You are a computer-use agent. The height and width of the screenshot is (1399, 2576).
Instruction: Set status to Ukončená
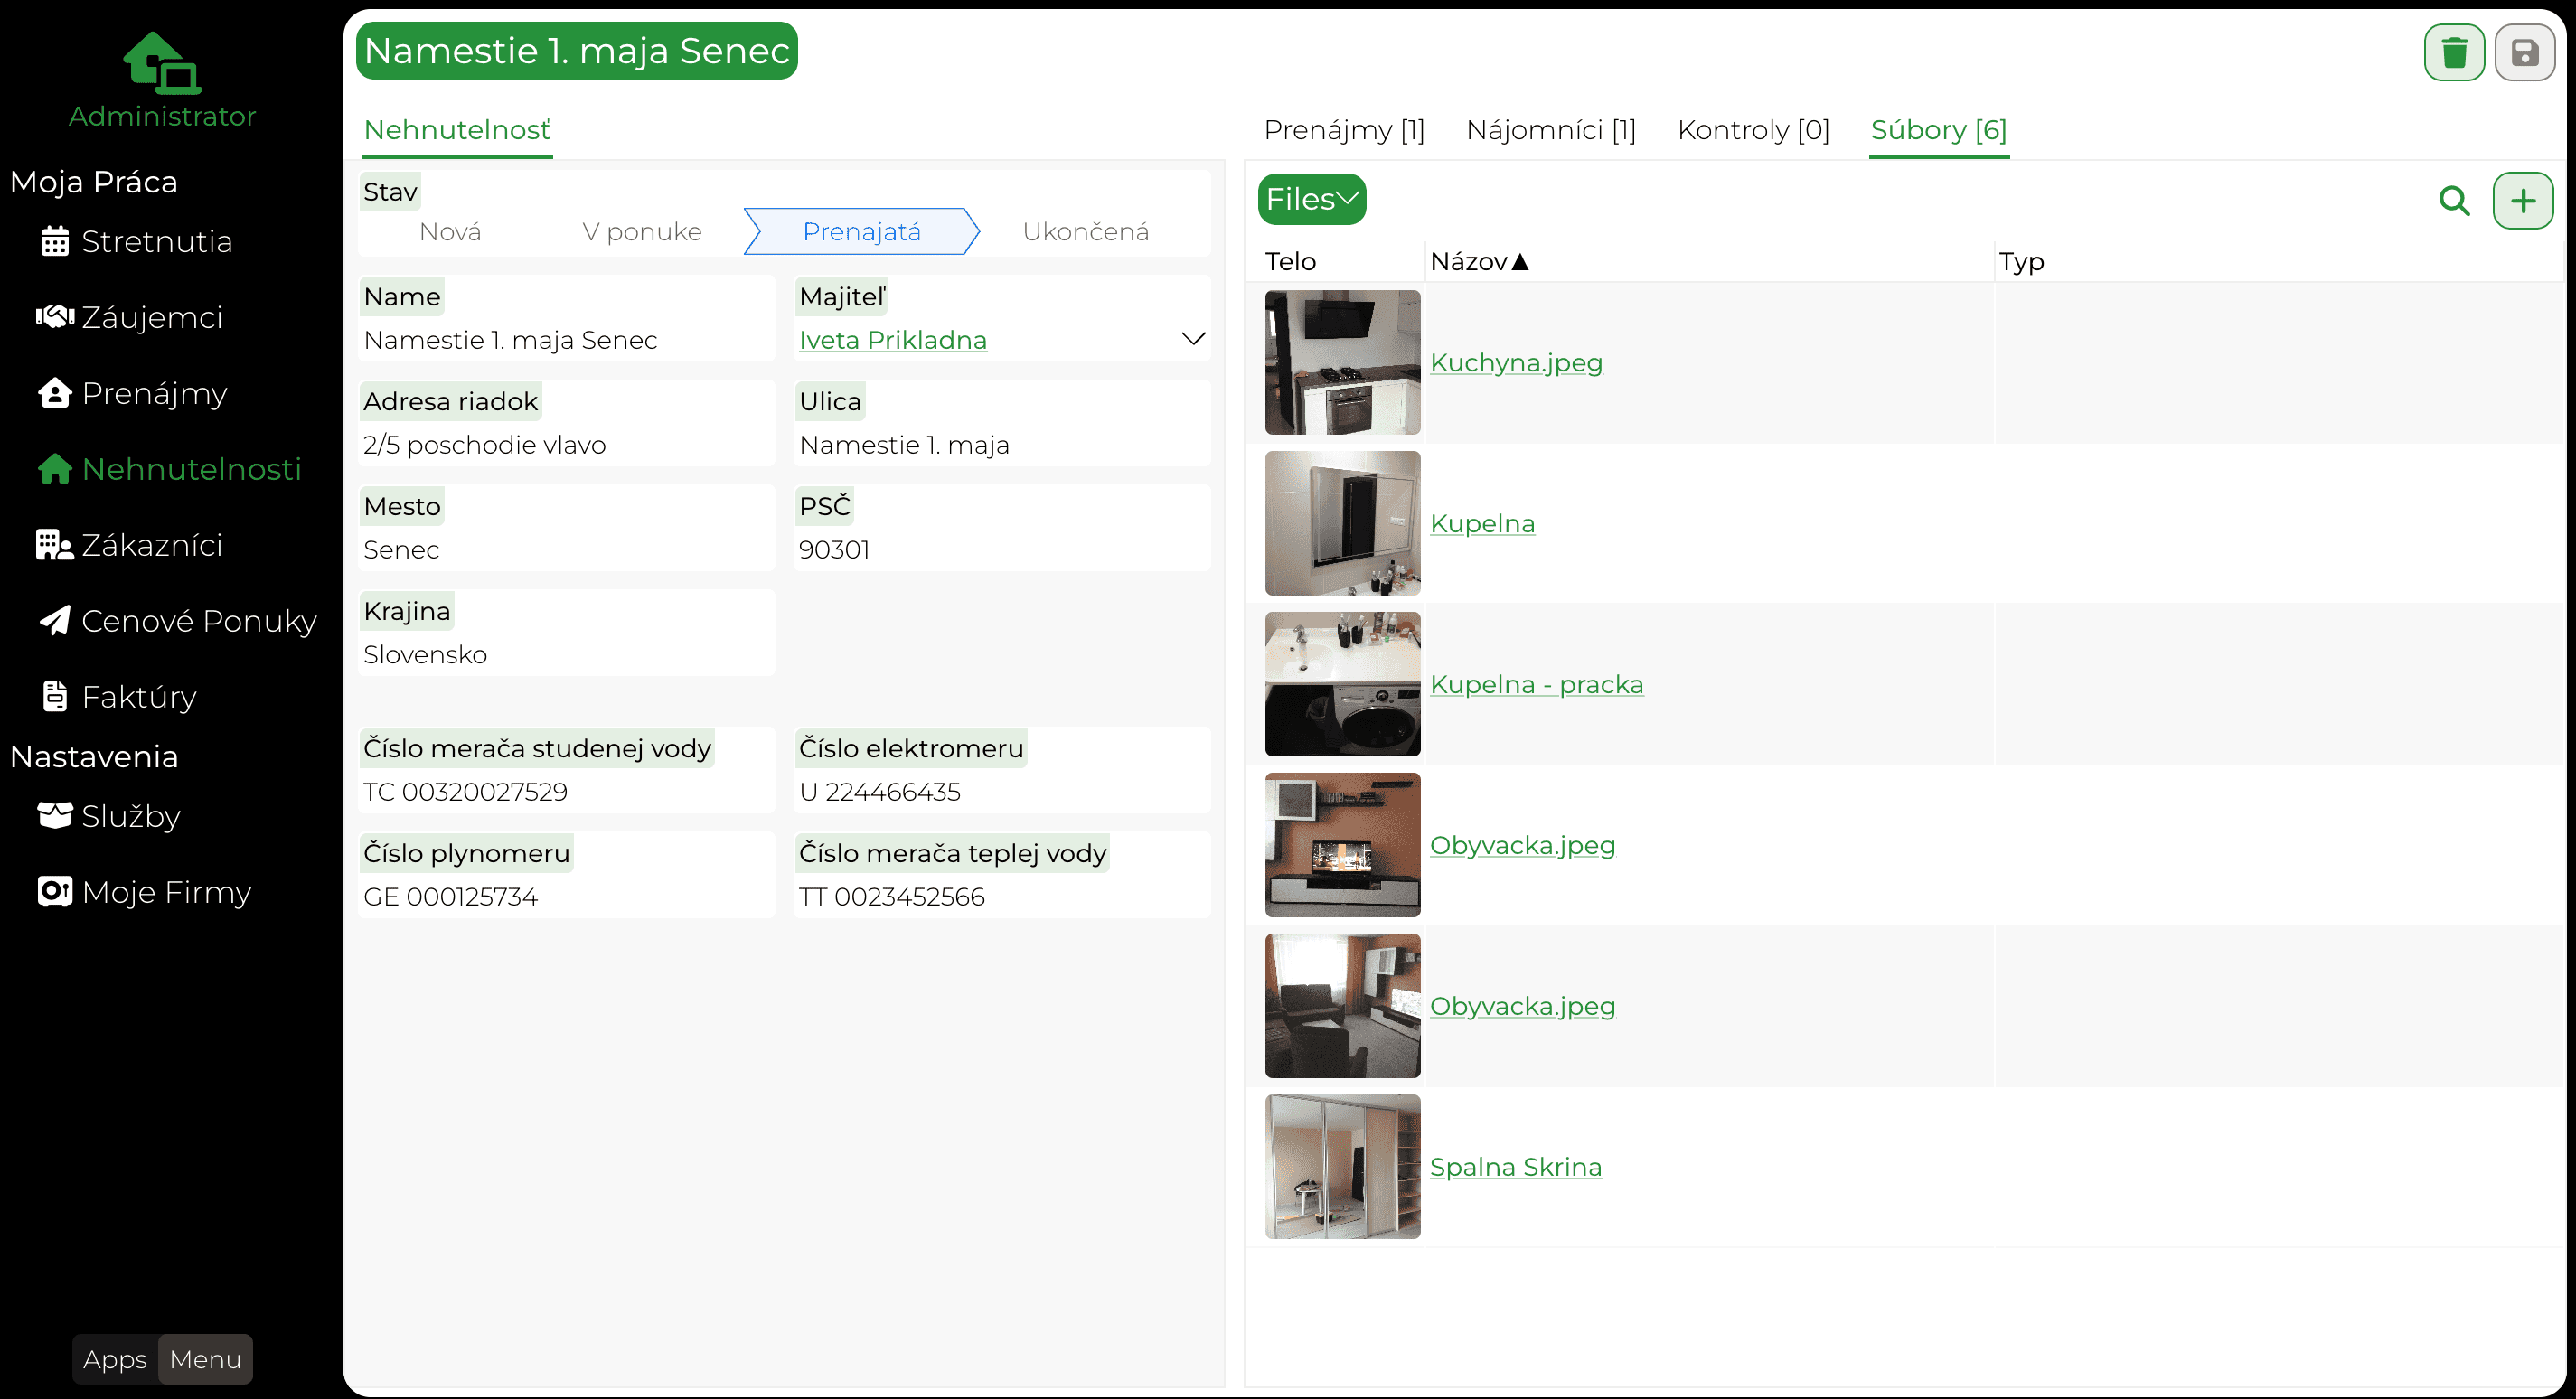(x=1085, y=232)
